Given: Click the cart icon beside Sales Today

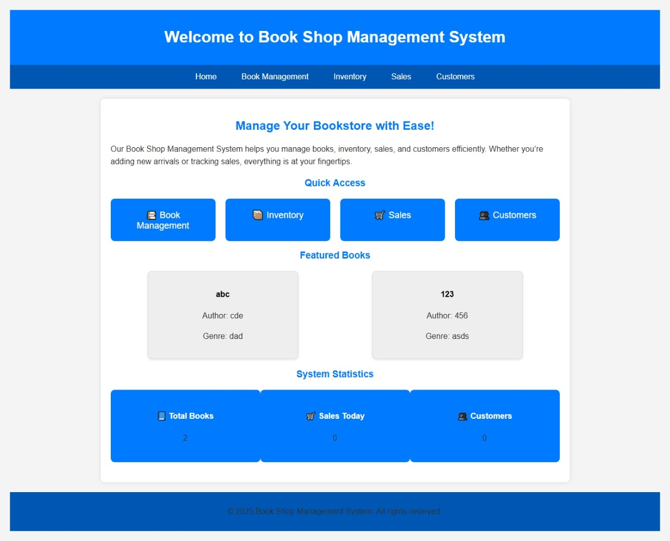Looking at the screenshot, I should (311, 416).
